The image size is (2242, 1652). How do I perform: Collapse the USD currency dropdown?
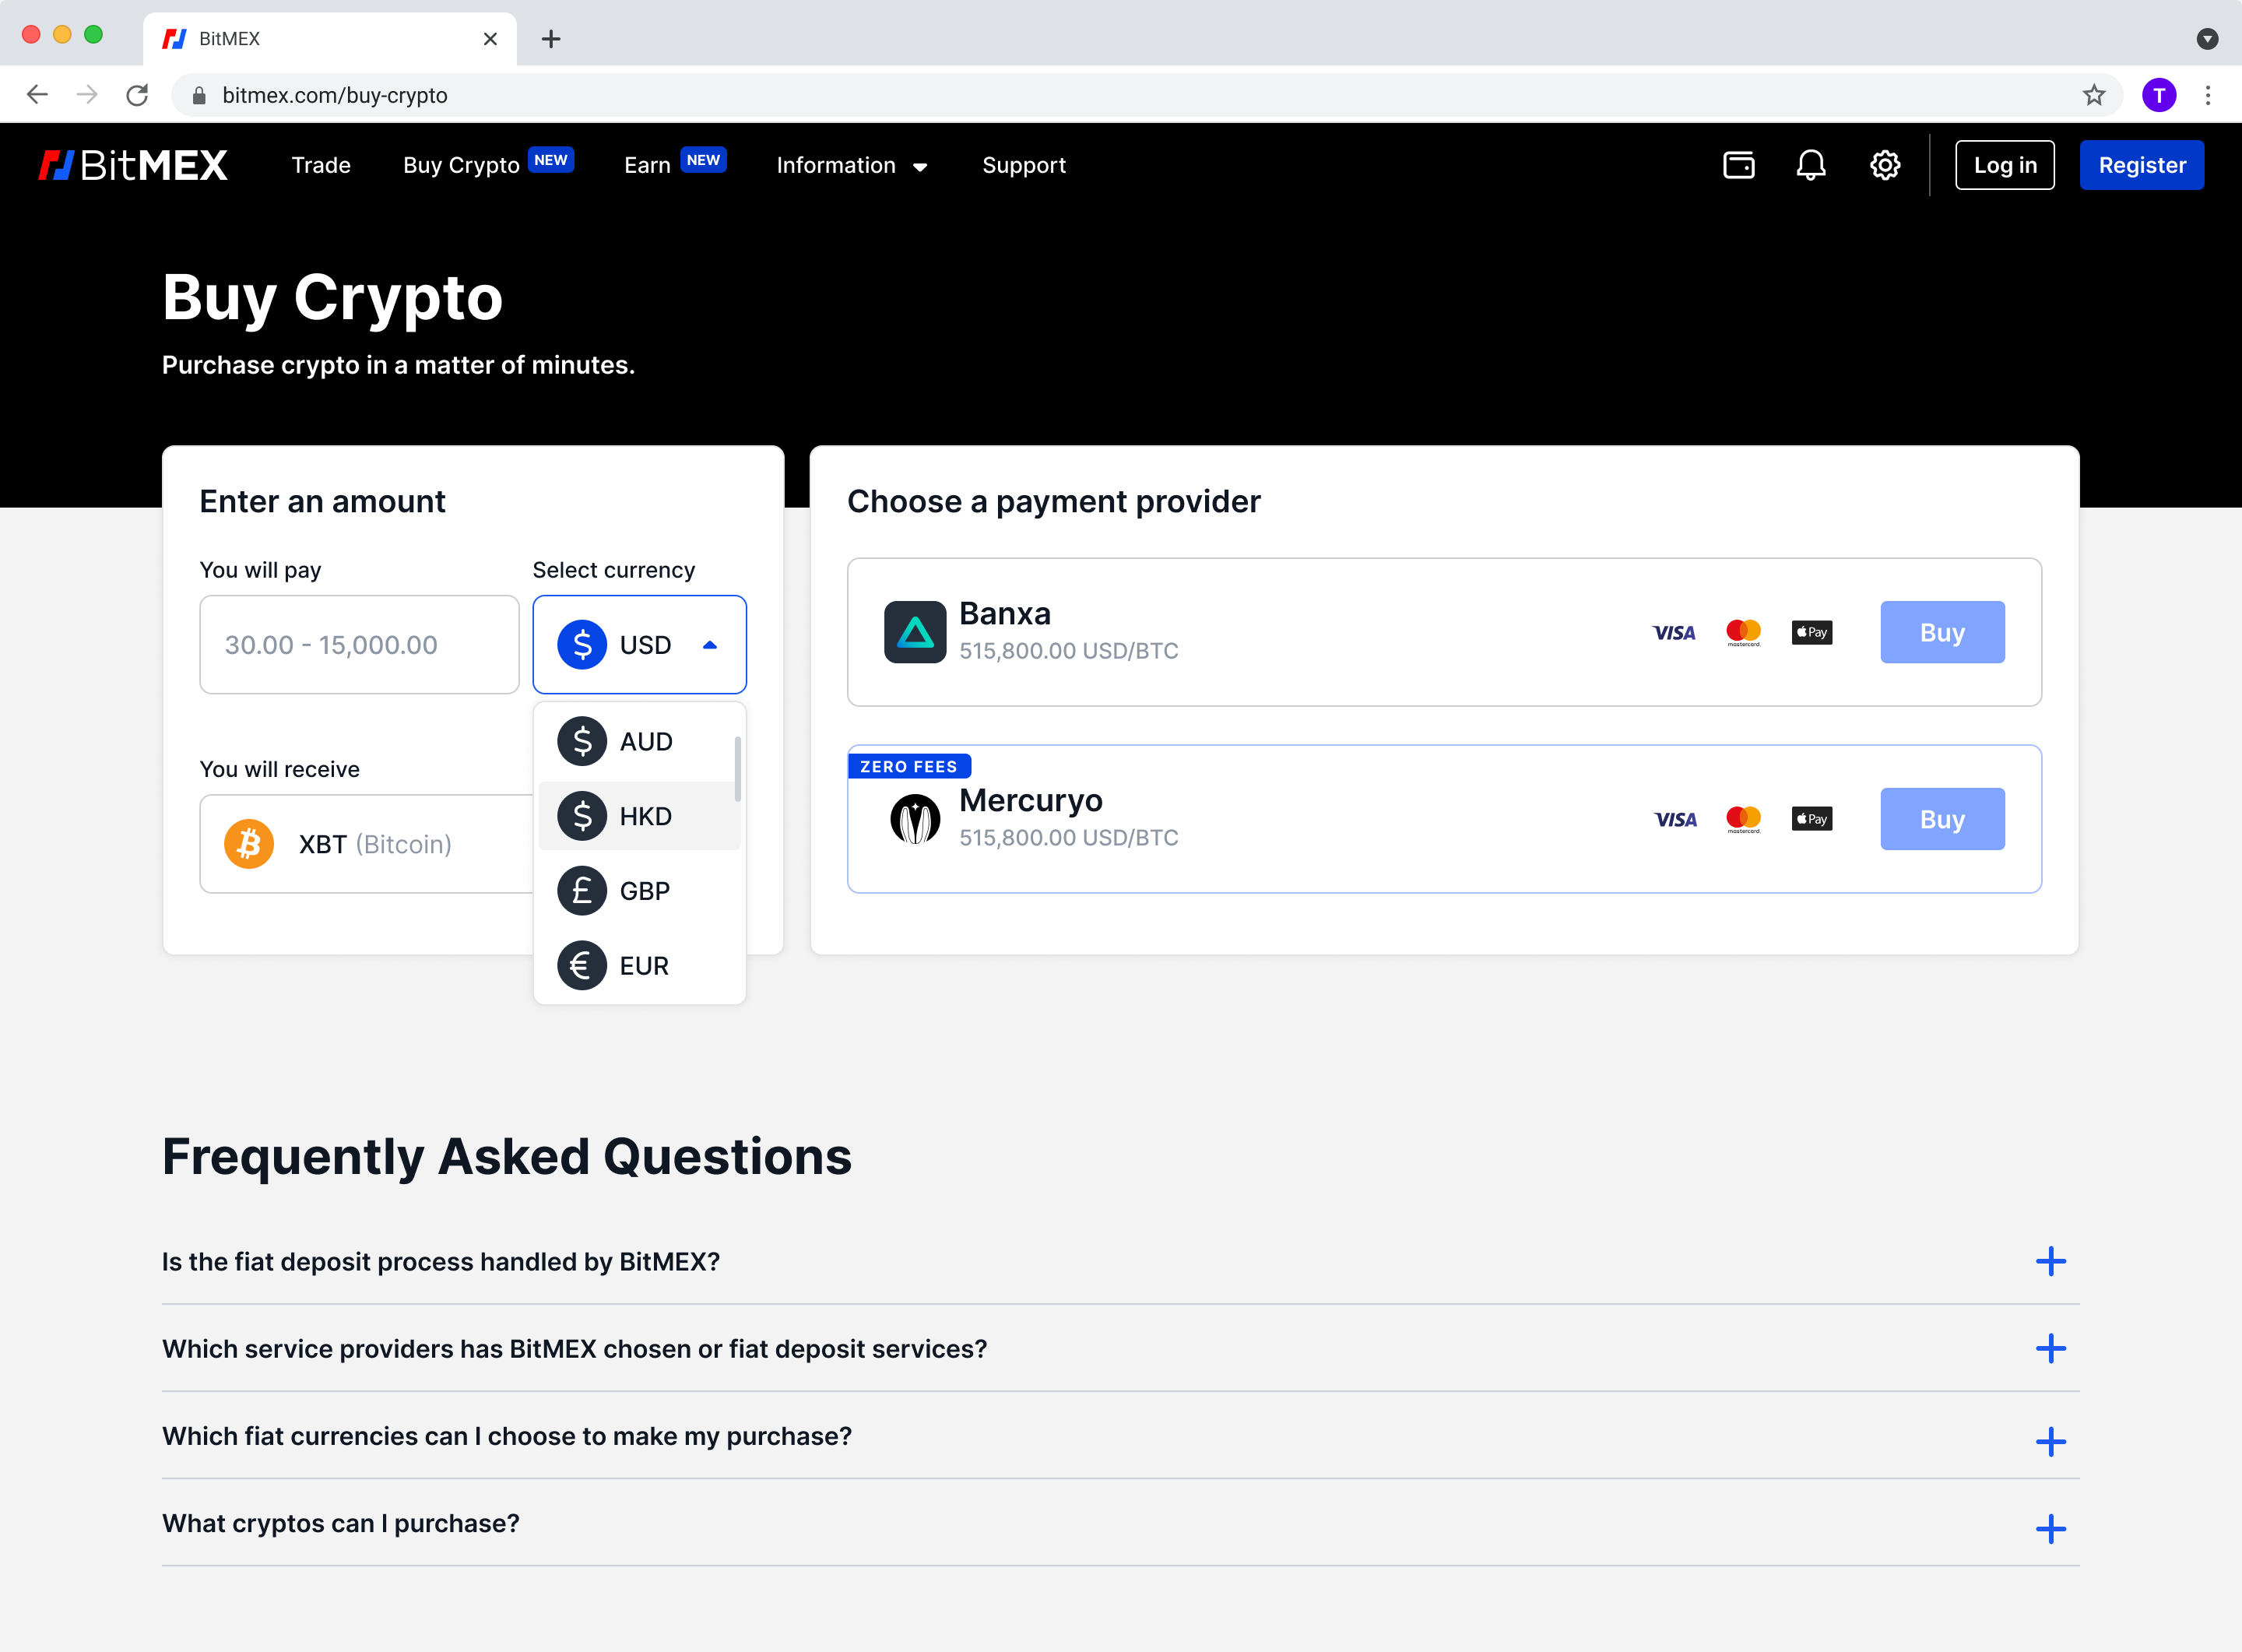click(710, 645)
